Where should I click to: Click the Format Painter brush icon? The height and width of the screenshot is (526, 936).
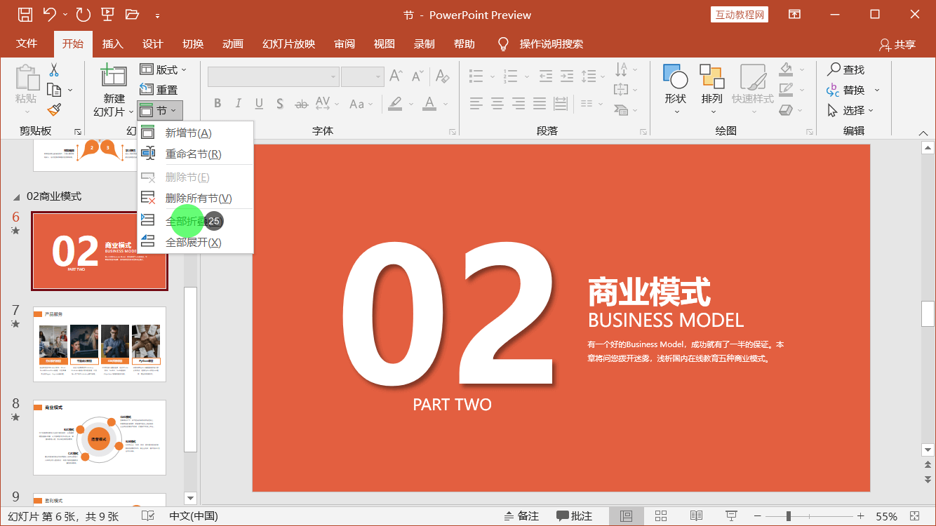click(x=54, y=109)
